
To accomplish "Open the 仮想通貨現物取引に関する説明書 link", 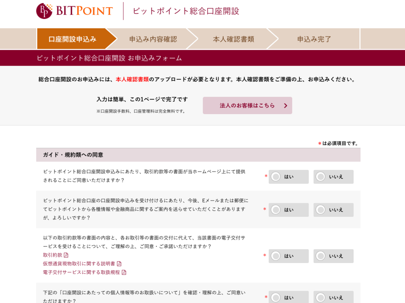I will 79,263.
